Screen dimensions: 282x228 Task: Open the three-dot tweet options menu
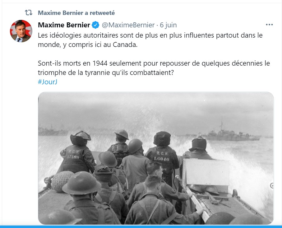pyautogui.click(x=269, y=25)
